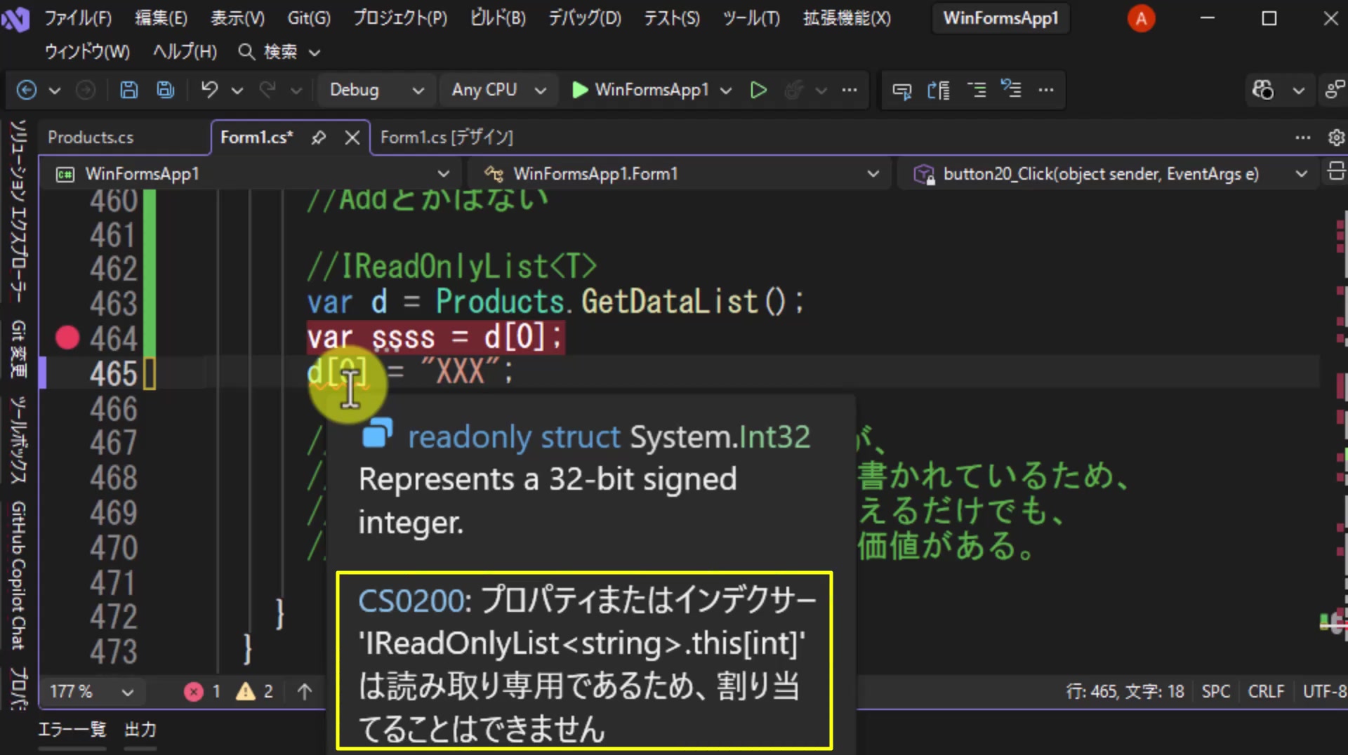Click the CS0200 error code link
The width and height of the screenshot is (1348, 755).
(411, 601)
